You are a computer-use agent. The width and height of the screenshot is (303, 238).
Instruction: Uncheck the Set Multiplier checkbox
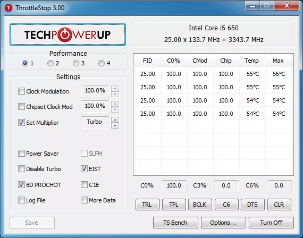pyautogui.click(x=21, y=123)
